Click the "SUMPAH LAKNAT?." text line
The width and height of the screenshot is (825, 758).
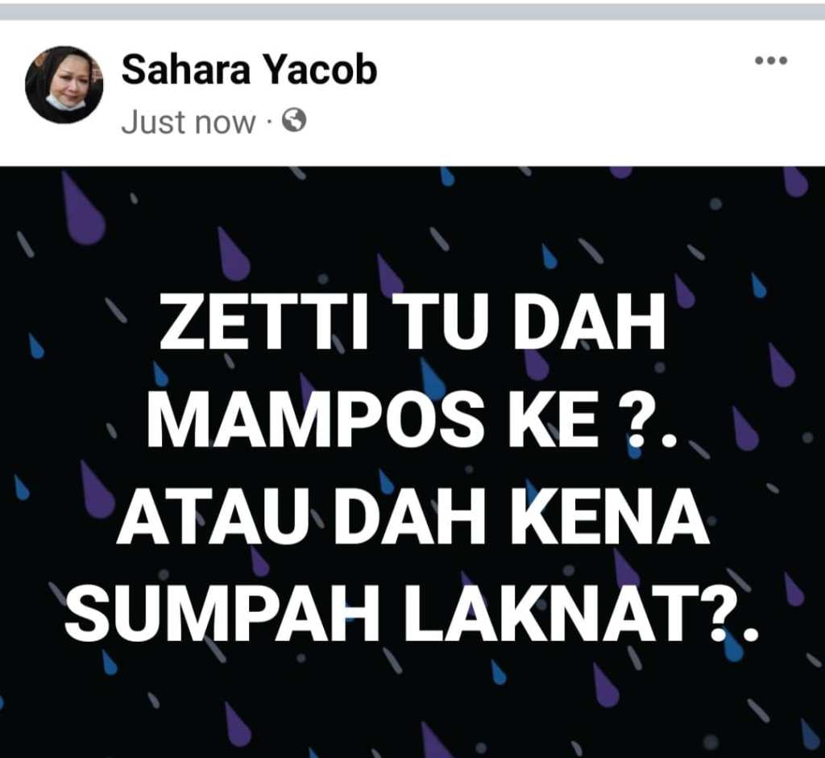coord(412,613)
